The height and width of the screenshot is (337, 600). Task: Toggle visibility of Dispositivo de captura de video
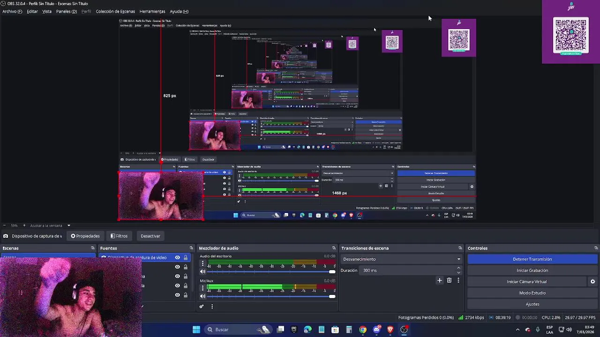(177, 257)
